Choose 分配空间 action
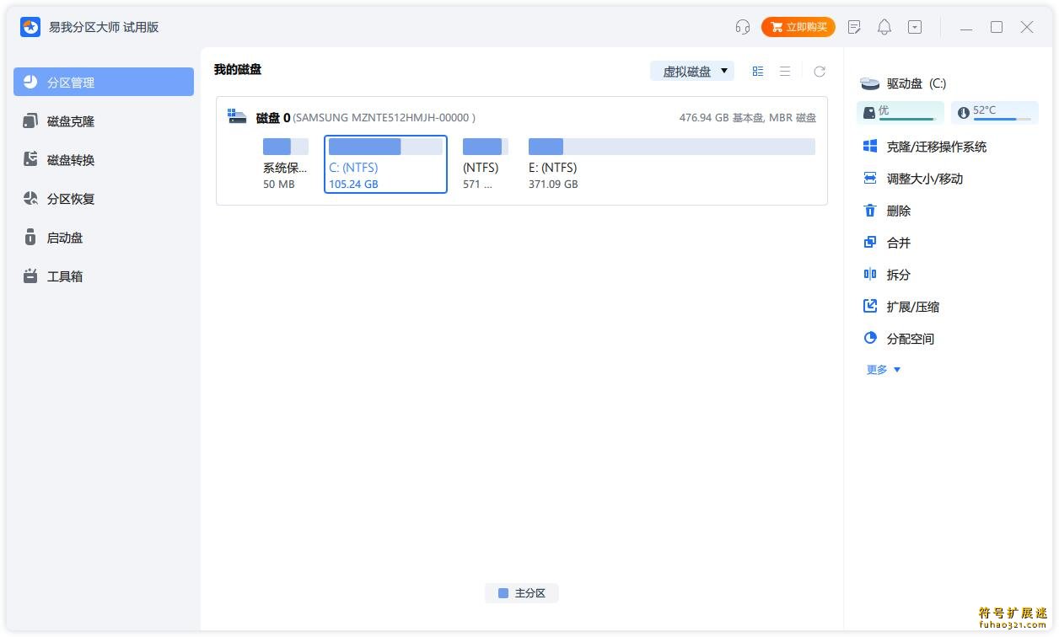1059x637 pixels. click(x=911, y=339)
